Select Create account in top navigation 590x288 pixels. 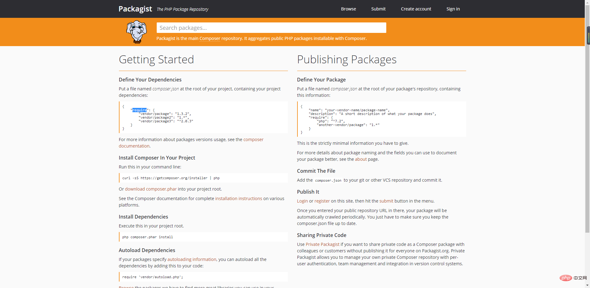416,9
